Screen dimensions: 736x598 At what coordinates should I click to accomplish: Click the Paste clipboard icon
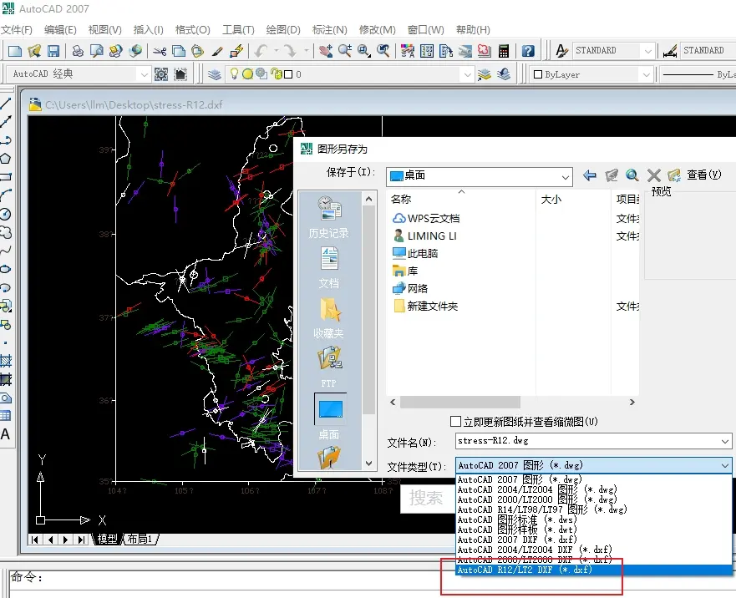[198, 51]
